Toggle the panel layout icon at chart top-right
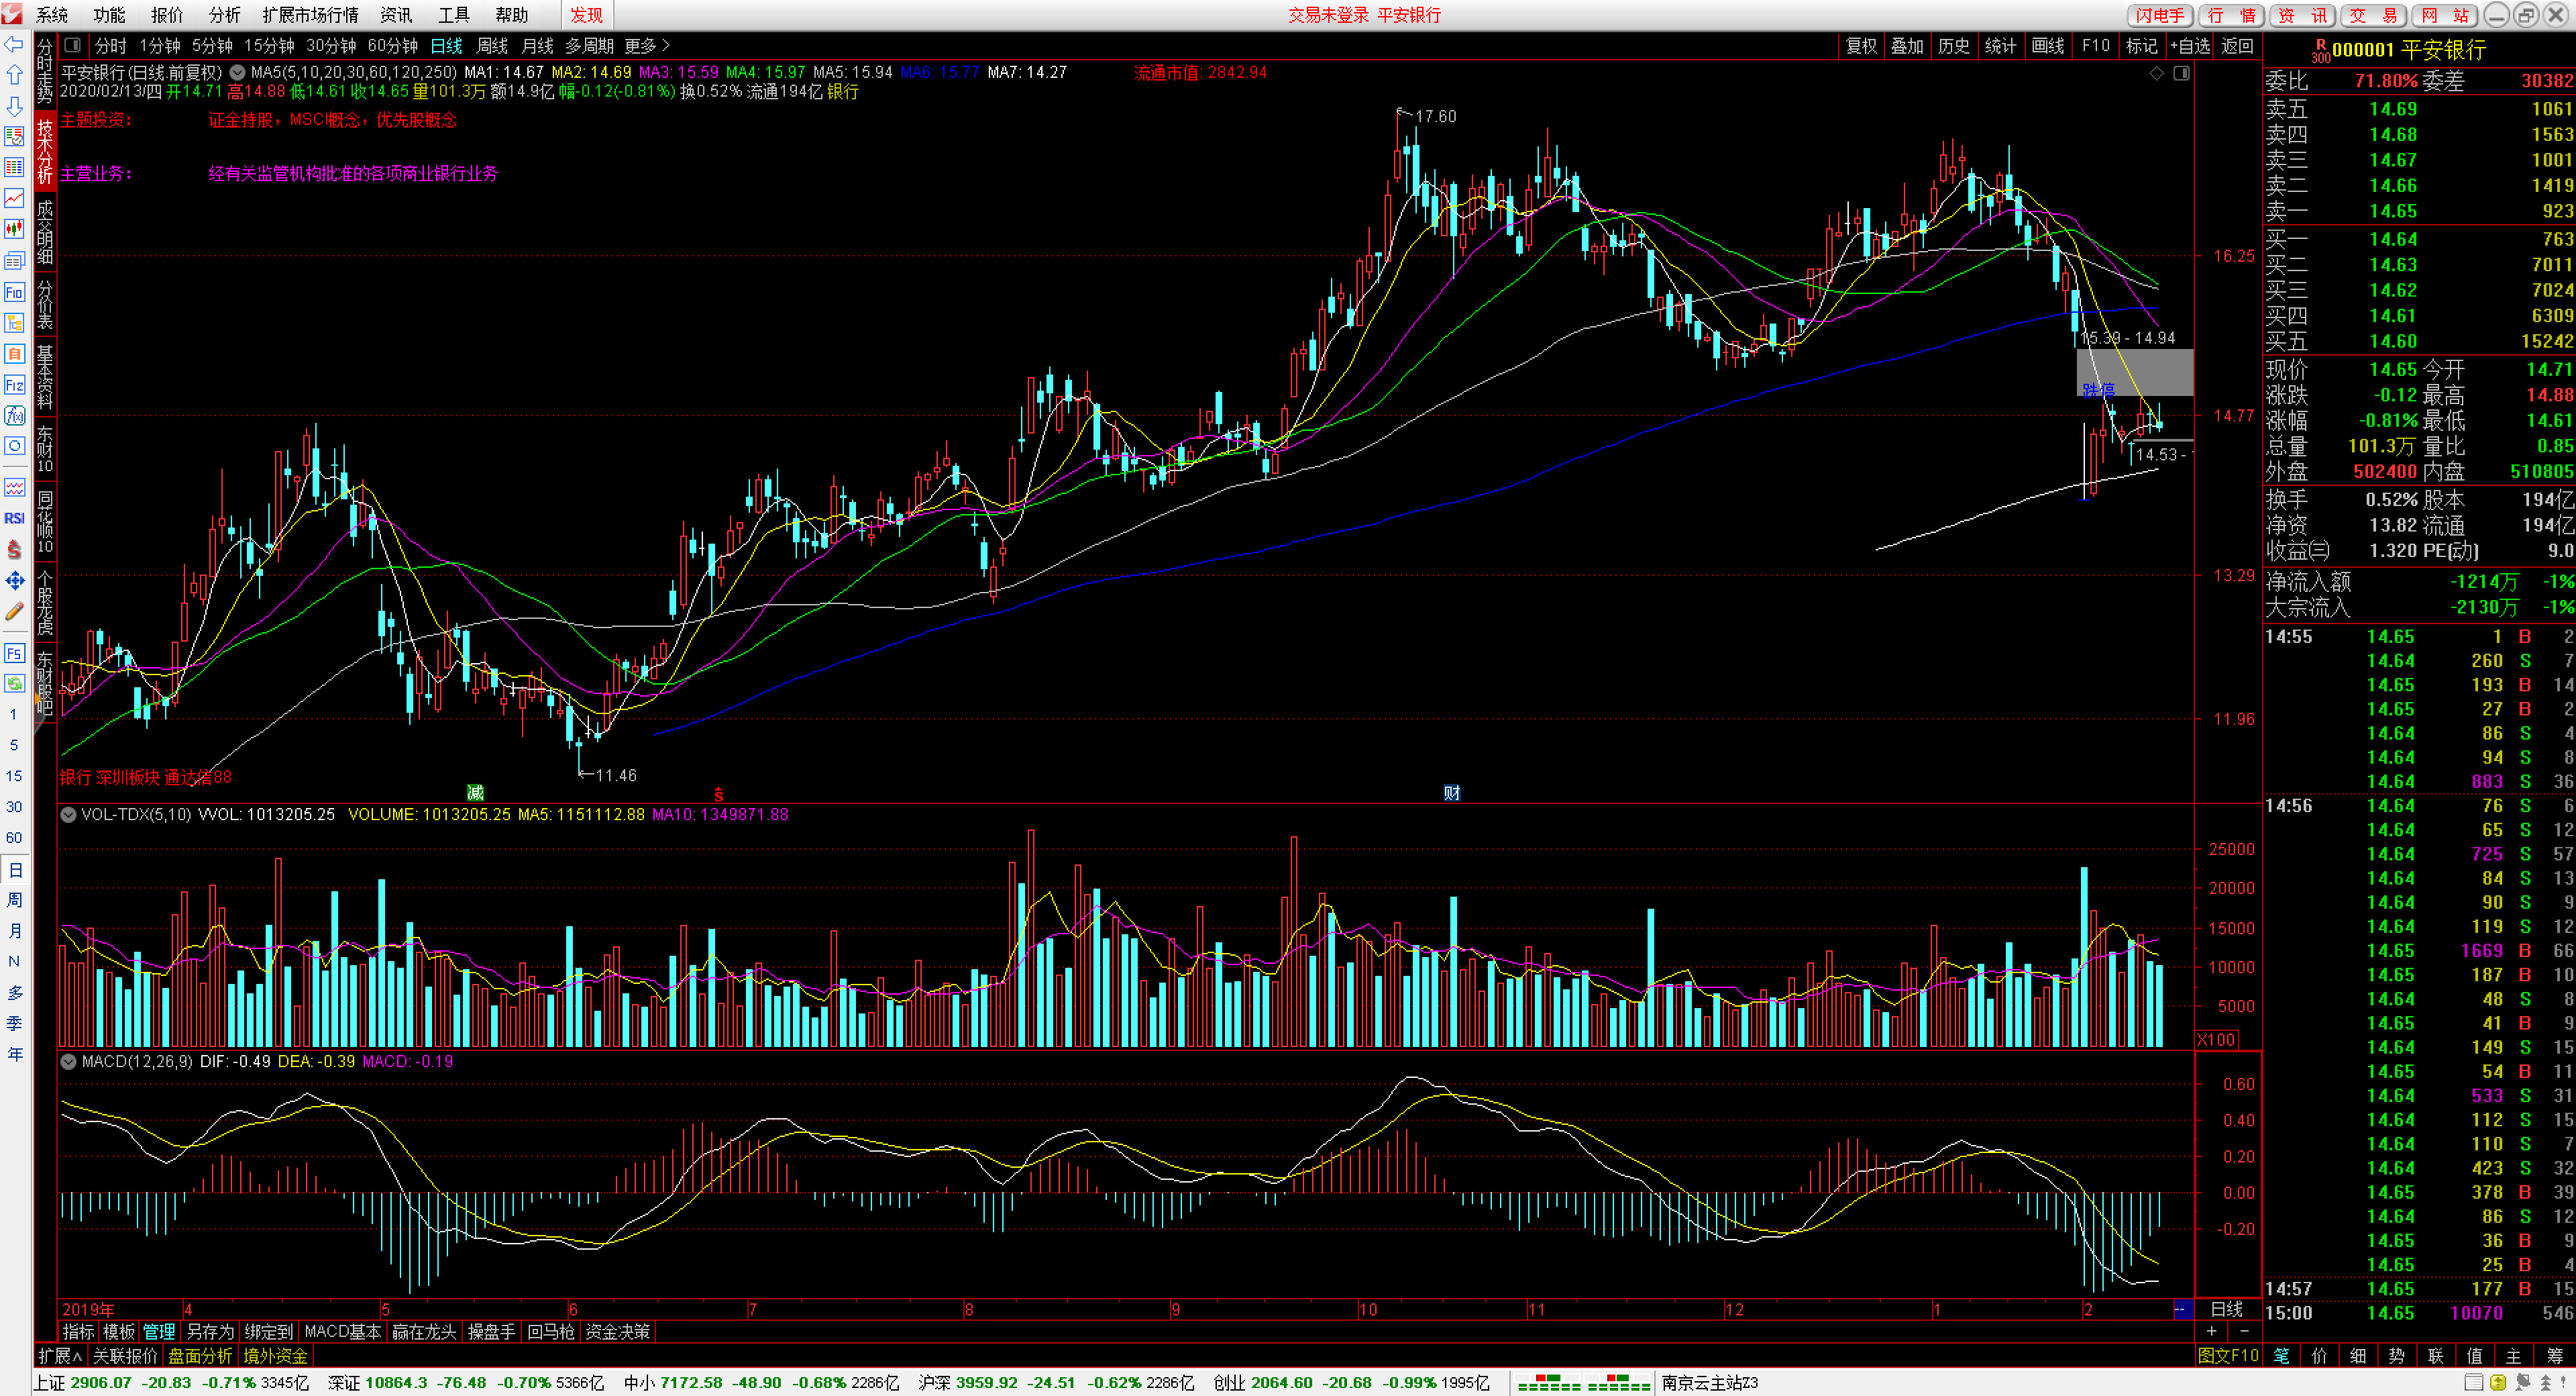This screenshot has height=1396, width=2576. pos(2181,73)
